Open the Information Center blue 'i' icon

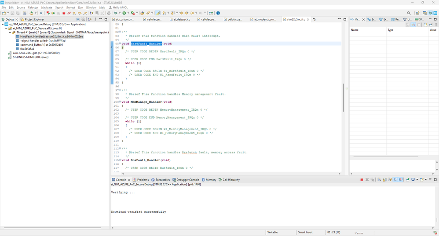click(x=218, y=13)
